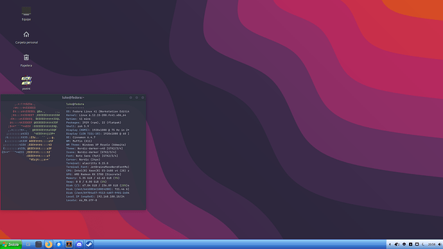Open the blue chat app taskbar icon
Screen dimensions: 443x249
(59, 245)
